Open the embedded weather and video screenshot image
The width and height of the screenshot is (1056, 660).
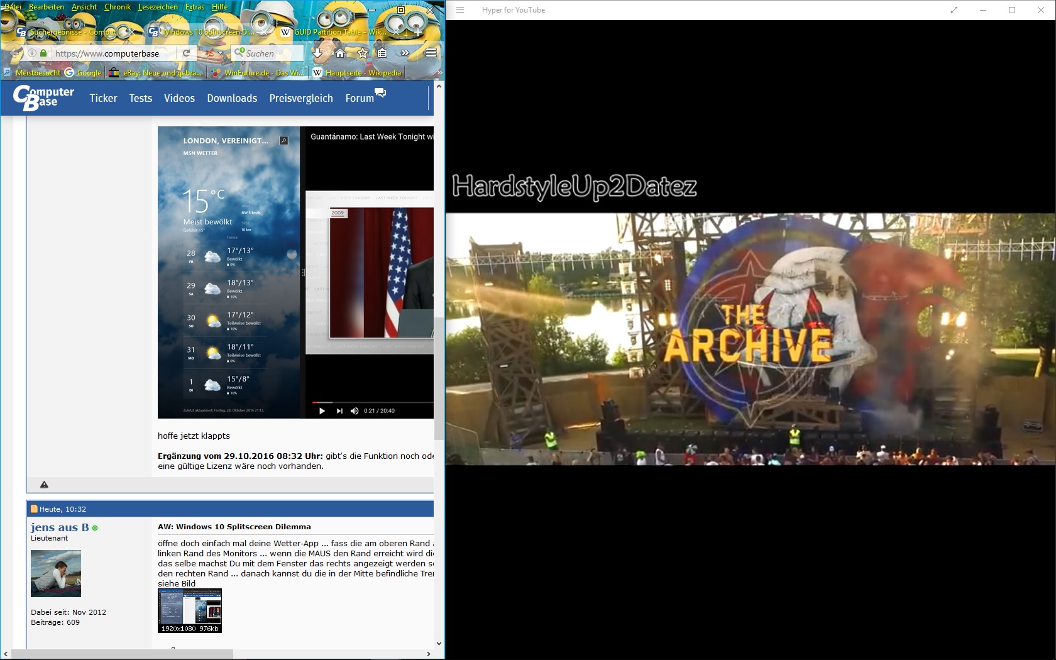[x=295, y=272]
